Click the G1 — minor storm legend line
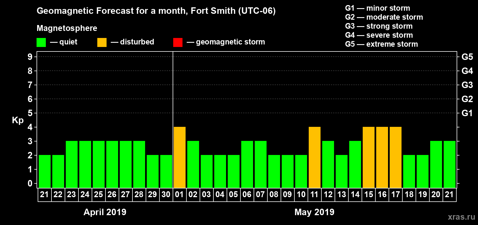Viewport: 478px width, 225px height. 378,8
